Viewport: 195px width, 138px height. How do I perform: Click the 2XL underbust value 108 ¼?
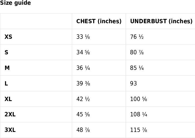click(139, 114)
